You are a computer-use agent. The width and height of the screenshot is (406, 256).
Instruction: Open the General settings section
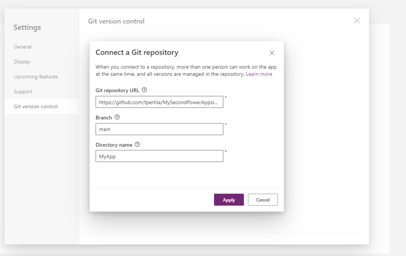click(x=23, y=47)
